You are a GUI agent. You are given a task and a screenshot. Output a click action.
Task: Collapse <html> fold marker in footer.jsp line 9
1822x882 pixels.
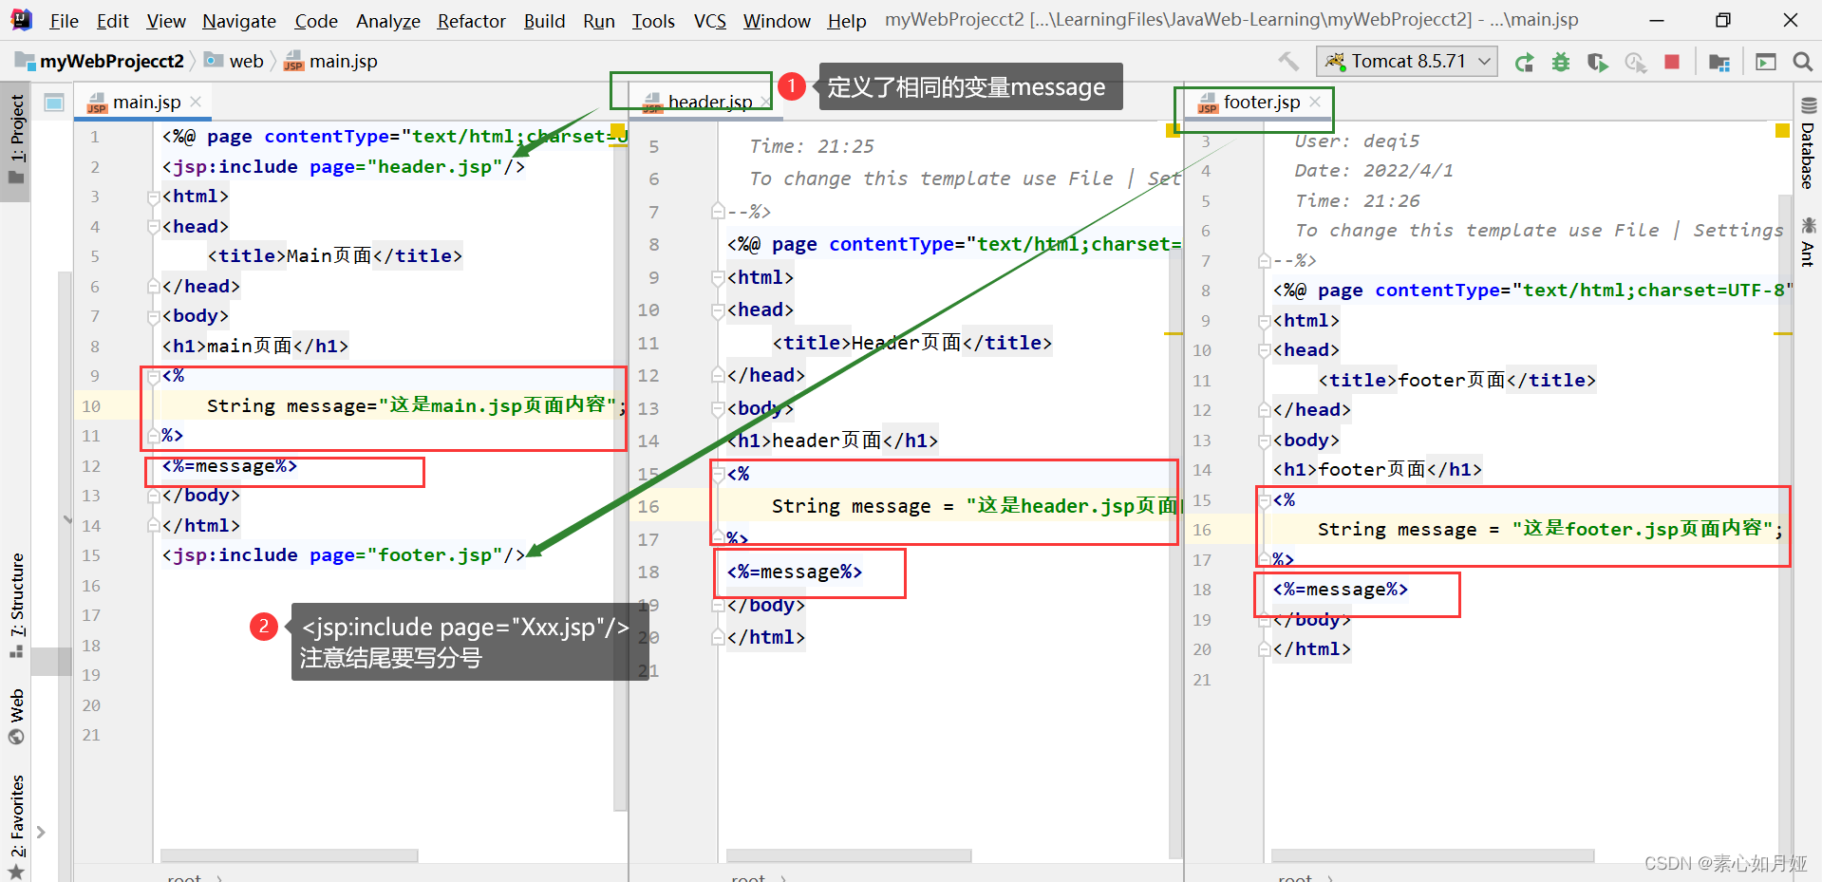coord(1265,321)
